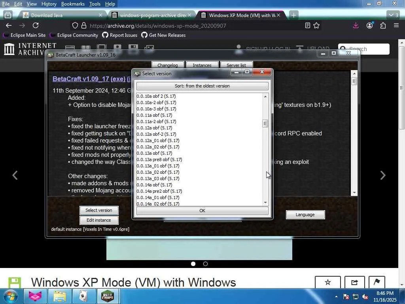405x304 pixels.
Task: Click the version list scroll down arrow
Action: [x=265, y=202]
